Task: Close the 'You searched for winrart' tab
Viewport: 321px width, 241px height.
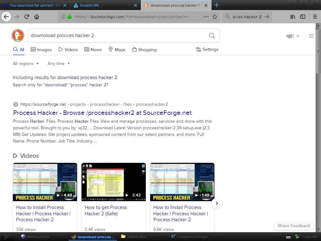Action: pyautogui.click(x=65, y=5)
